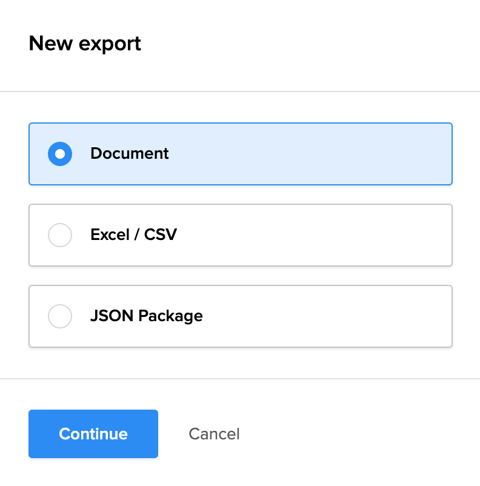Click the highlighted blue Document selection box
Image resolution: width=480 pixels, height=486 pixels.
pos(240,154)
